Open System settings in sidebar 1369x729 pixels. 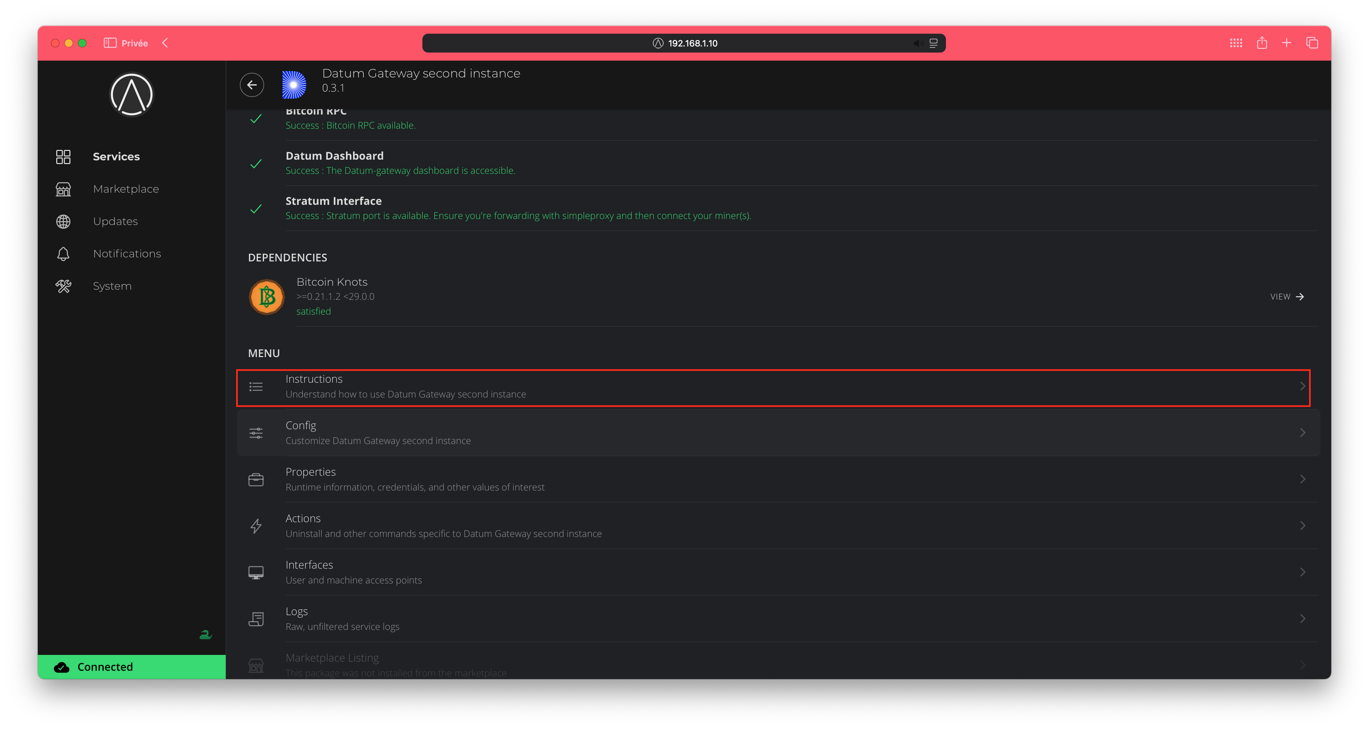point(112,286)
